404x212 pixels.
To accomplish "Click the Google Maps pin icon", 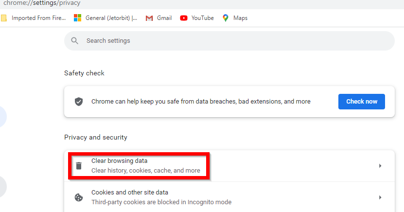I will pyautogui.click(x=226, y=18).
